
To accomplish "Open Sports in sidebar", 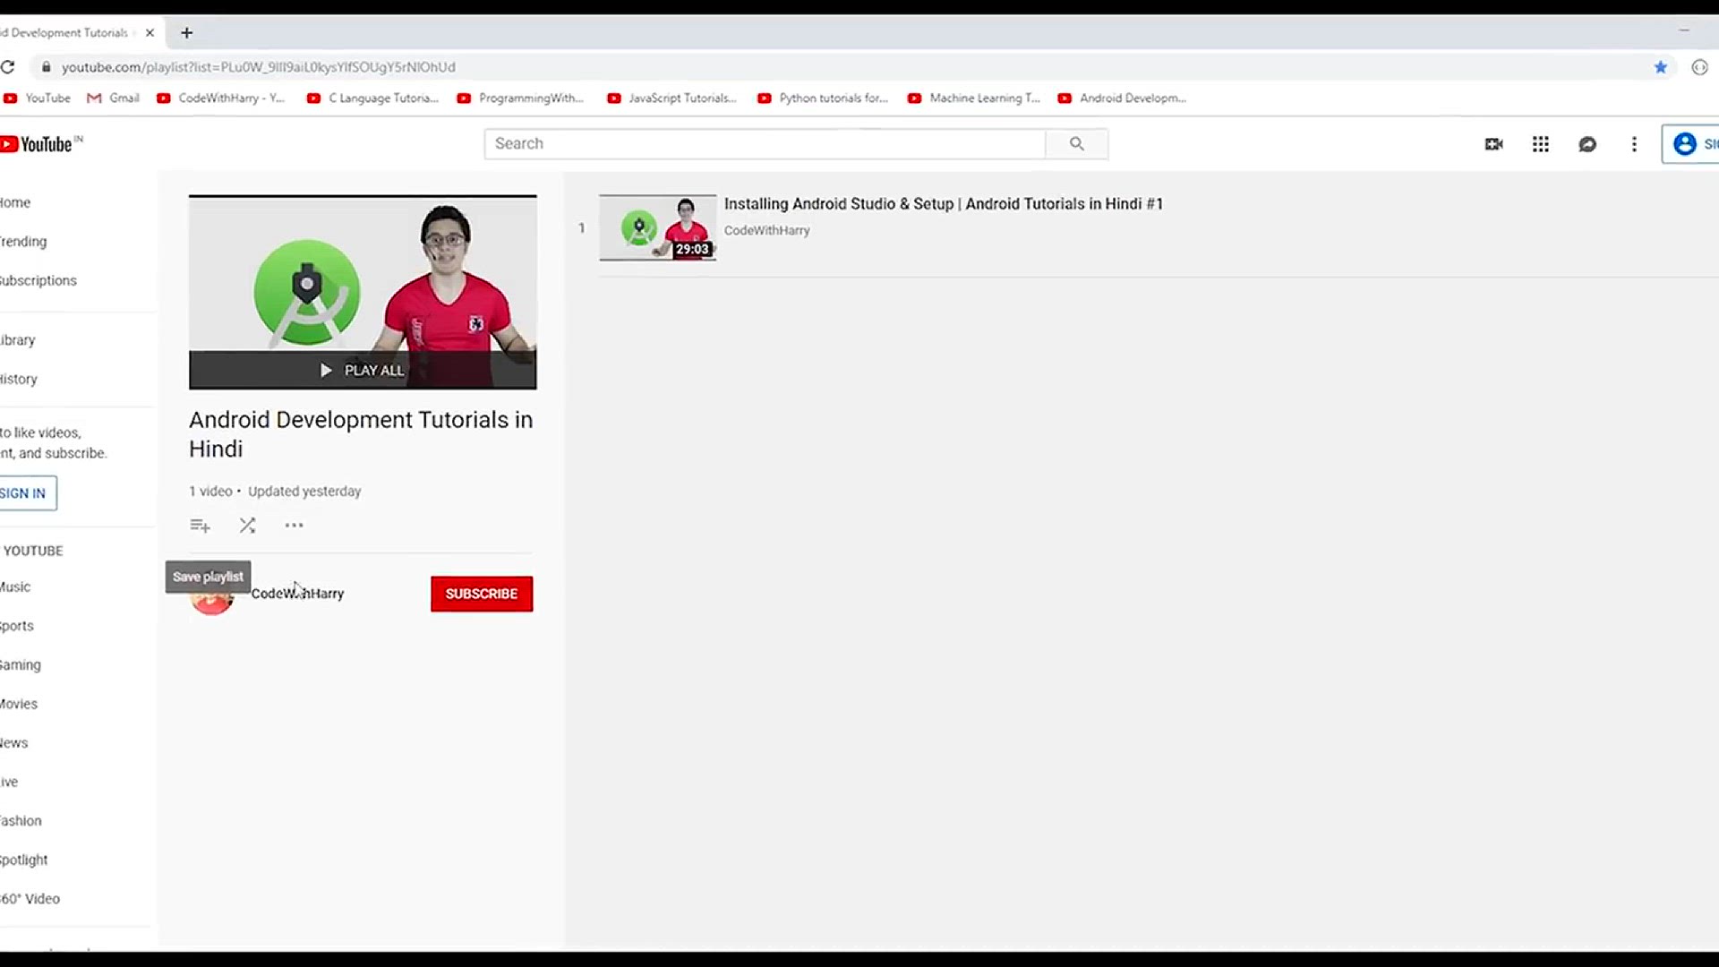I will [17, 626].
